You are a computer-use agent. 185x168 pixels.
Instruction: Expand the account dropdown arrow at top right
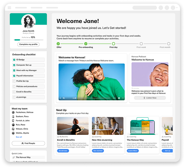point(177,8)
